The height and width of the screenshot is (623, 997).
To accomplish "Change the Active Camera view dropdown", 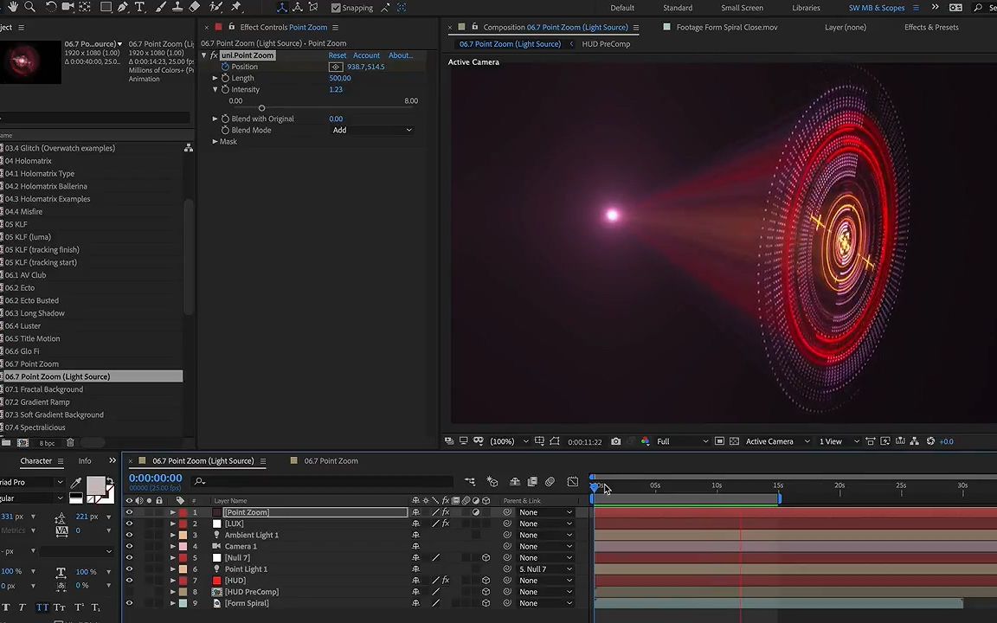I will (769, 441).
